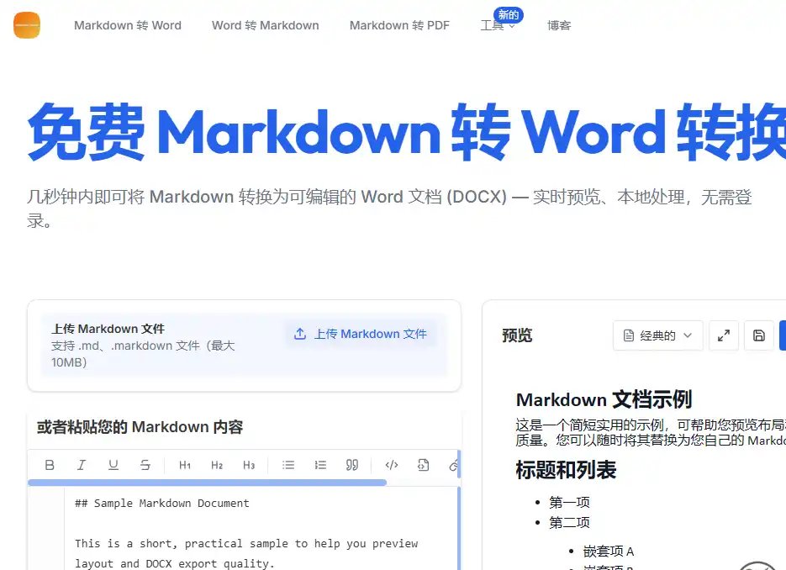
Task: Click the ## Sample Markdown Document line
Action: (162, 504)
